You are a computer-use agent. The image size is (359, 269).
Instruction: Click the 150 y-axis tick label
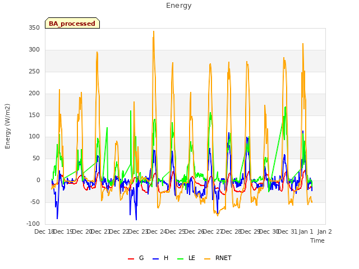tap(34, 115)
